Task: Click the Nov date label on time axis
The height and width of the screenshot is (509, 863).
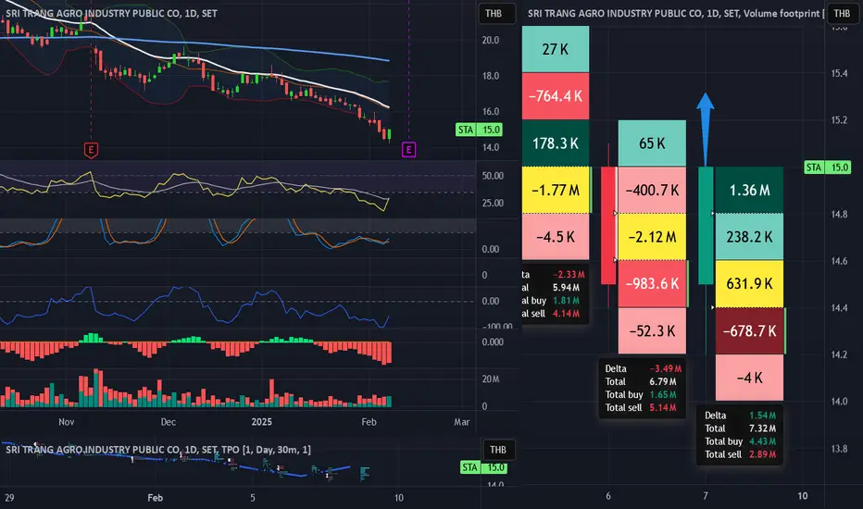Action: [x=66, y=422]
